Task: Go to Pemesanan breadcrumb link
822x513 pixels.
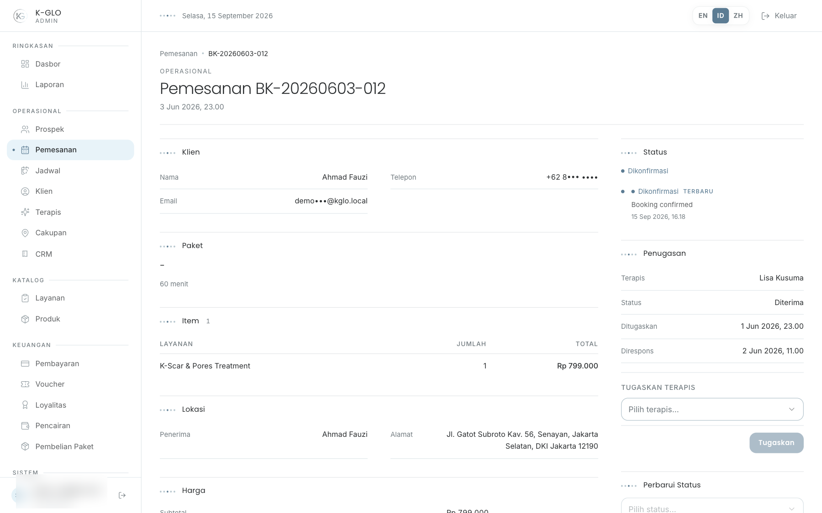Action: pos(179,54)
